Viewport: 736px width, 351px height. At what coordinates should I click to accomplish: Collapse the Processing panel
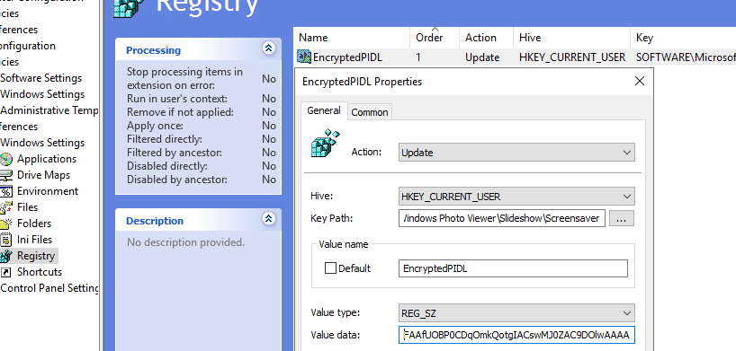pos(268,48)
